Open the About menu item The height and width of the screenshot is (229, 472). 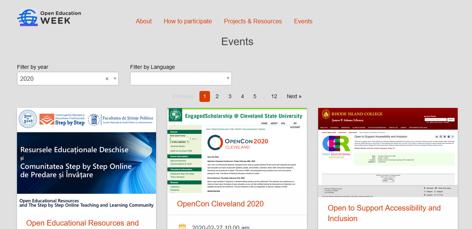point(144,21)
